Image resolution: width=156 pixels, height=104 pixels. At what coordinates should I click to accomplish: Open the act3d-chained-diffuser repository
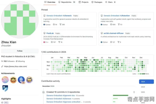[x=114, y=33]
